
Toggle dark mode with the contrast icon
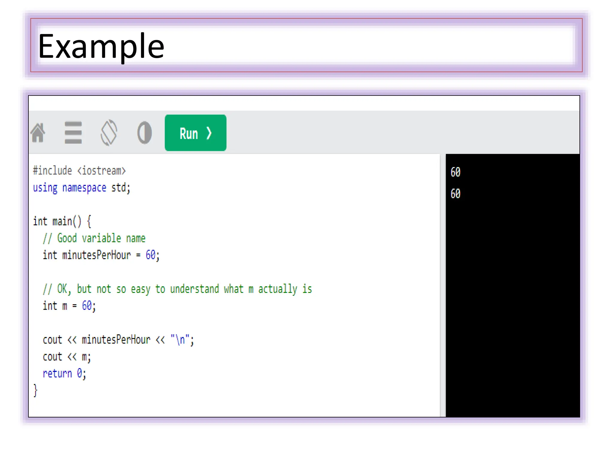(x=145, y=133)
